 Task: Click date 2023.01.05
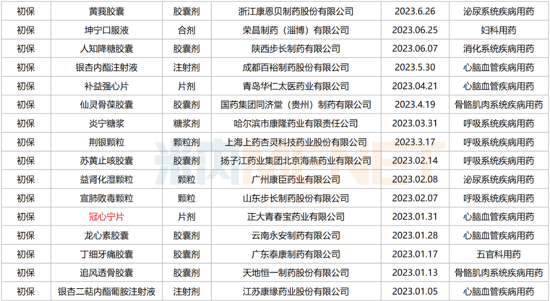click(415, 292)
